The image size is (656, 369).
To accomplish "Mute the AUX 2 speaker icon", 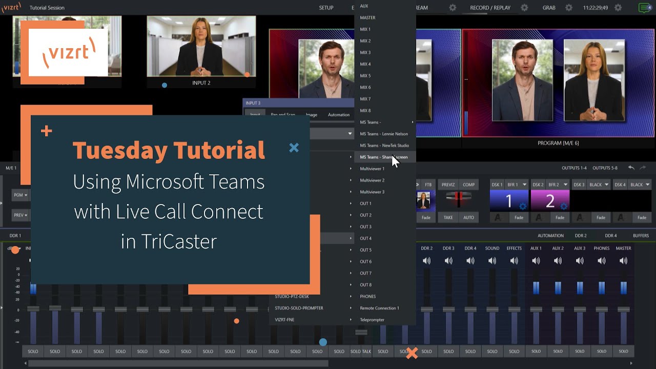I will point(558,261).
